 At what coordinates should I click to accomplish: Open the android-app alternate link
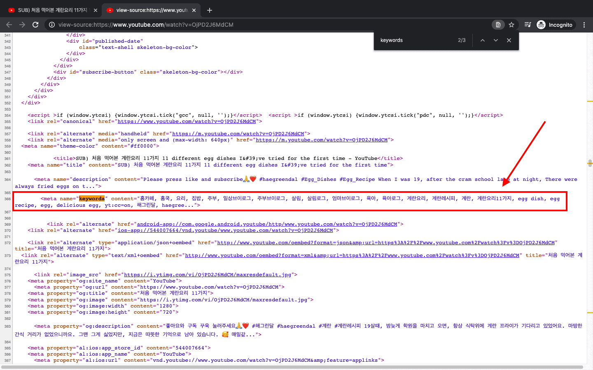[x=267, y=224]
